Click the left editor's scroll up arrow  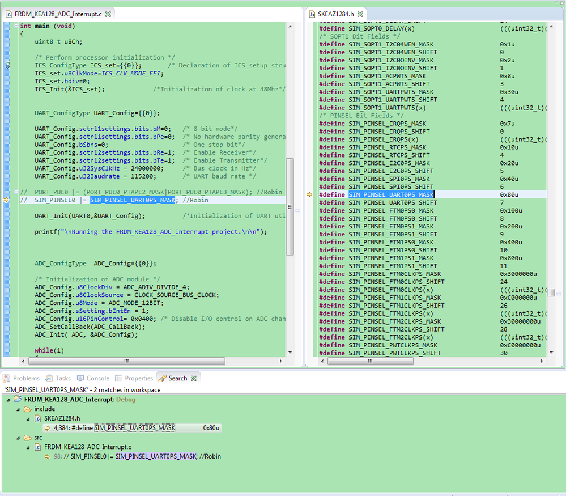[290, 27]
